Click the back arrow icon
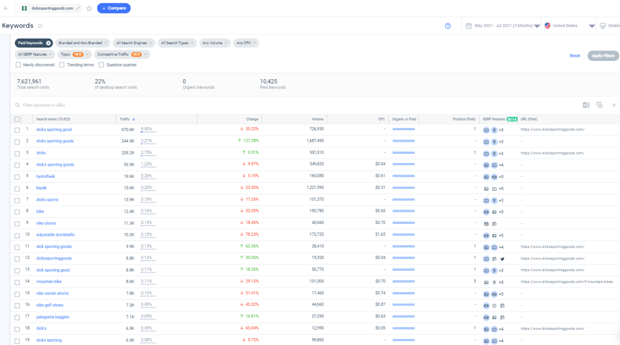Image resolution: width=620 pixels, height=345 pixels. pos(6,9)
